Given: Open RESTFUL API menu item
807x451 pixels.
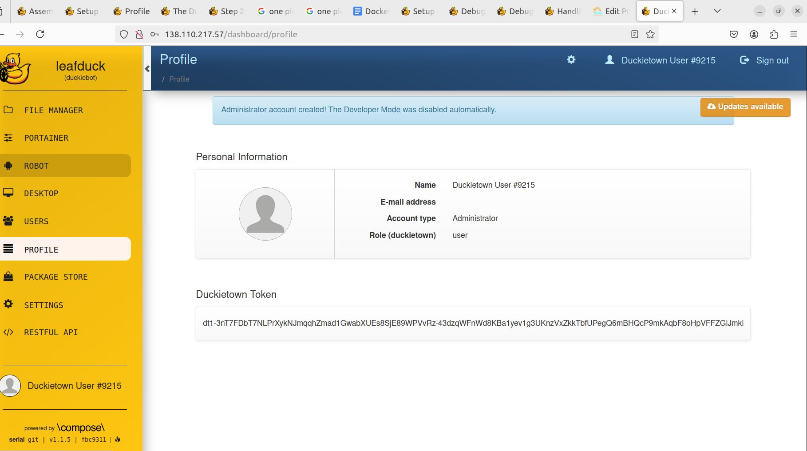Looking at the screenshot, I should [66, 332].
